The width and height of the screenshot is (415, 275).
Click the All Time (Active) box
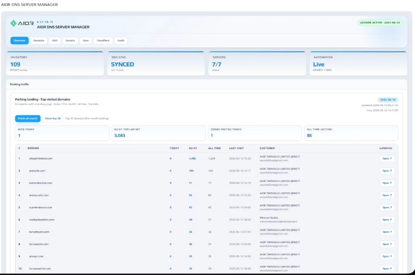pos(351,133)
